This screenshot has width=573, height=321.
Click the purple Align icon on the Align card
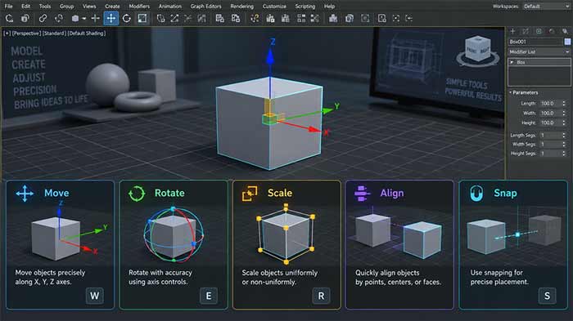pyautogui.click(x=362, y=194)
